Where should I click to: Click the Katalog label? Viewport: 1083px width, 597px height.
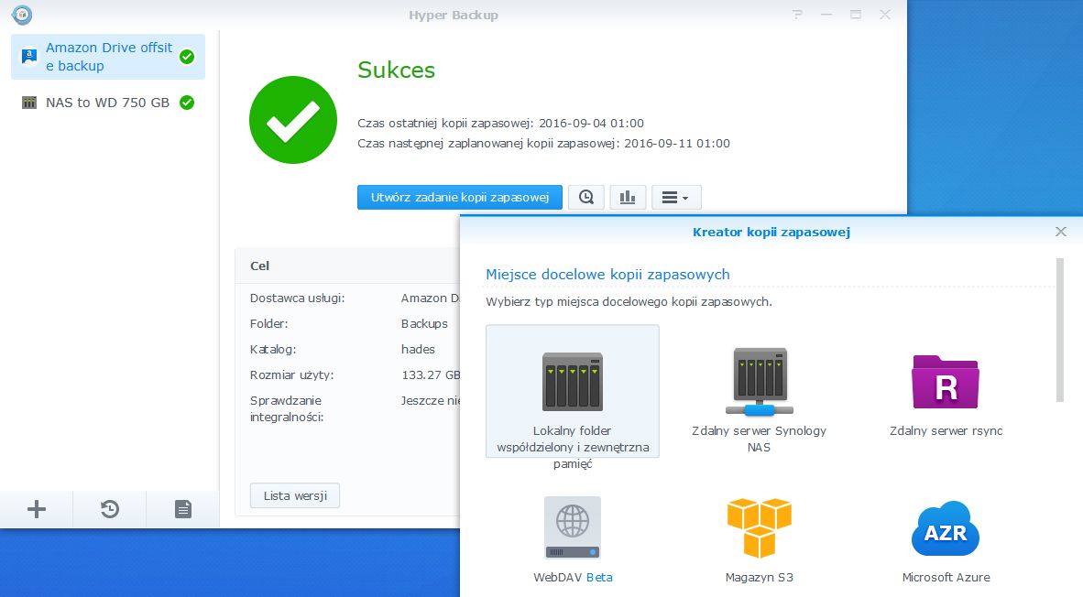click(273, 349)
